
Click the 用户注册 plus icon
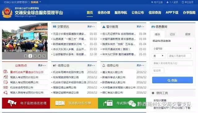click(x=152, y=2)
